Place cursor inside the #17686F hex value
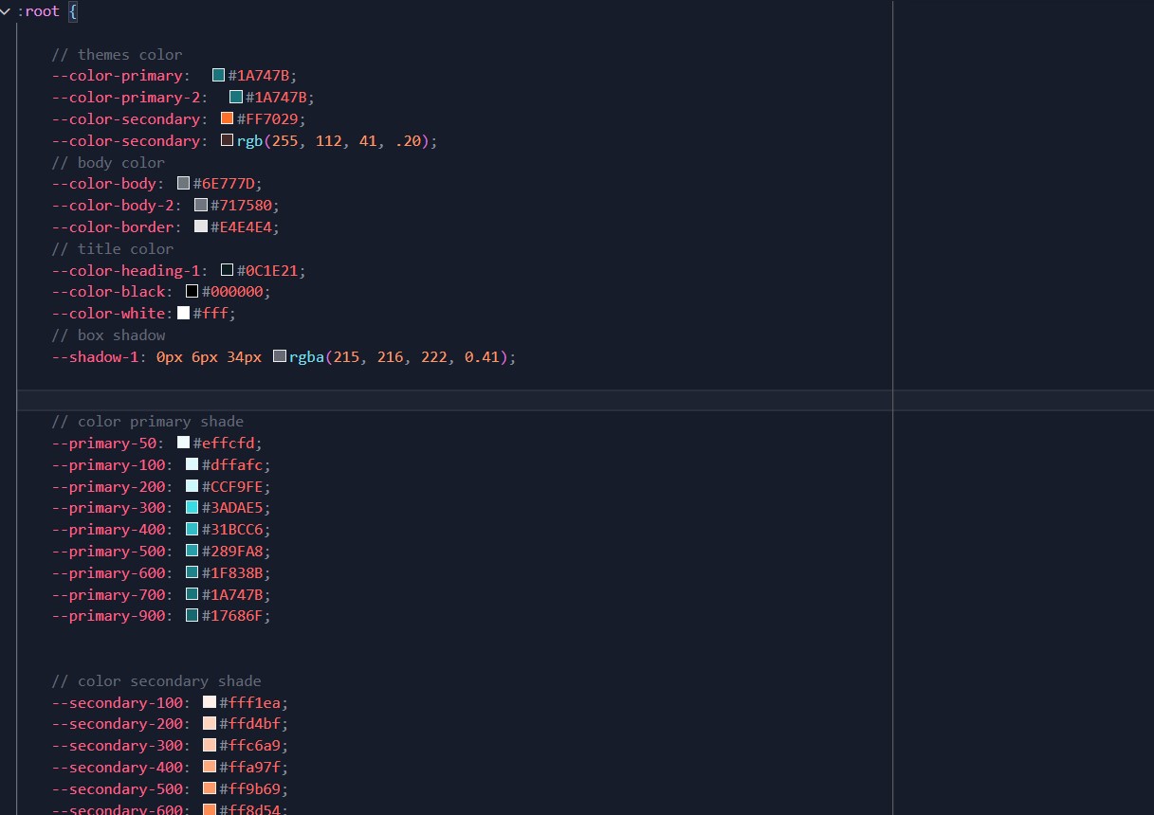Image resolution: width=1154 pixels, height=815 pixels. point(232,615)
